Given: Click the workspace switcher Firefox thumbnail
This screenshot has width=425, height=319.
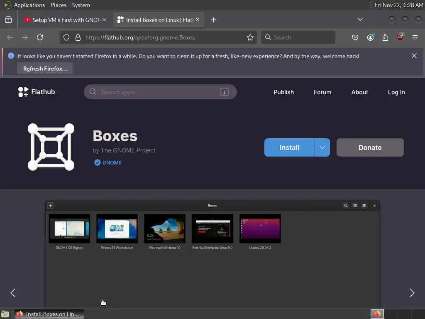Looking at the screenshot, I should coord(377,314).
